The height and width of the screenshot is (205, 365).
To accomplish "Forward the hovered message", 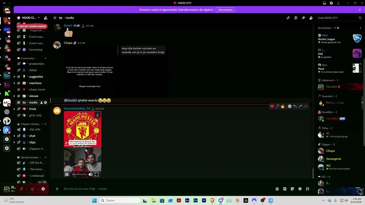I will (300, 106).
